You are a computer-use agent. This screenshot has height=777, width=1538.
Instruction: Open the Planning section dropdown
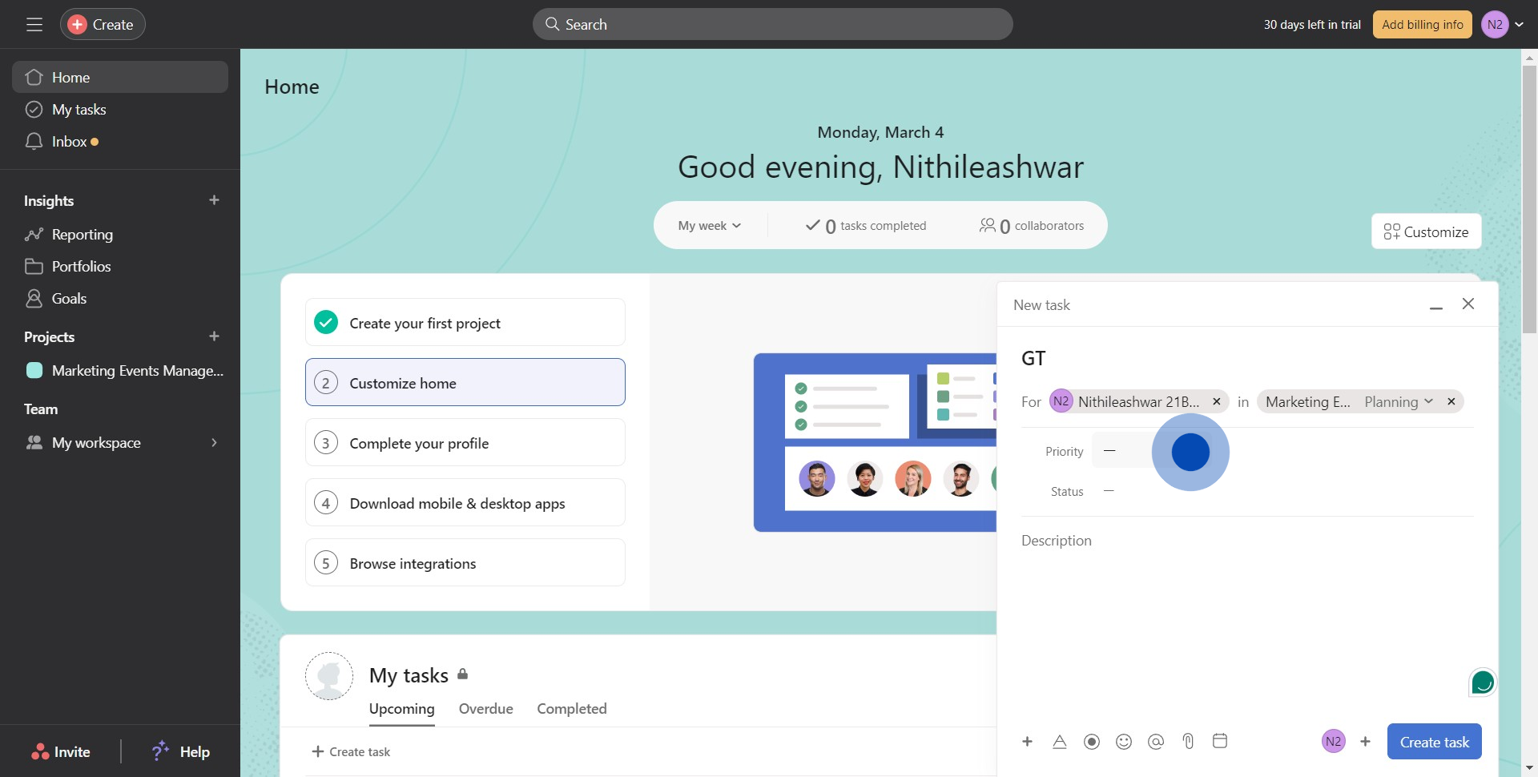[x=1398, y=402]
